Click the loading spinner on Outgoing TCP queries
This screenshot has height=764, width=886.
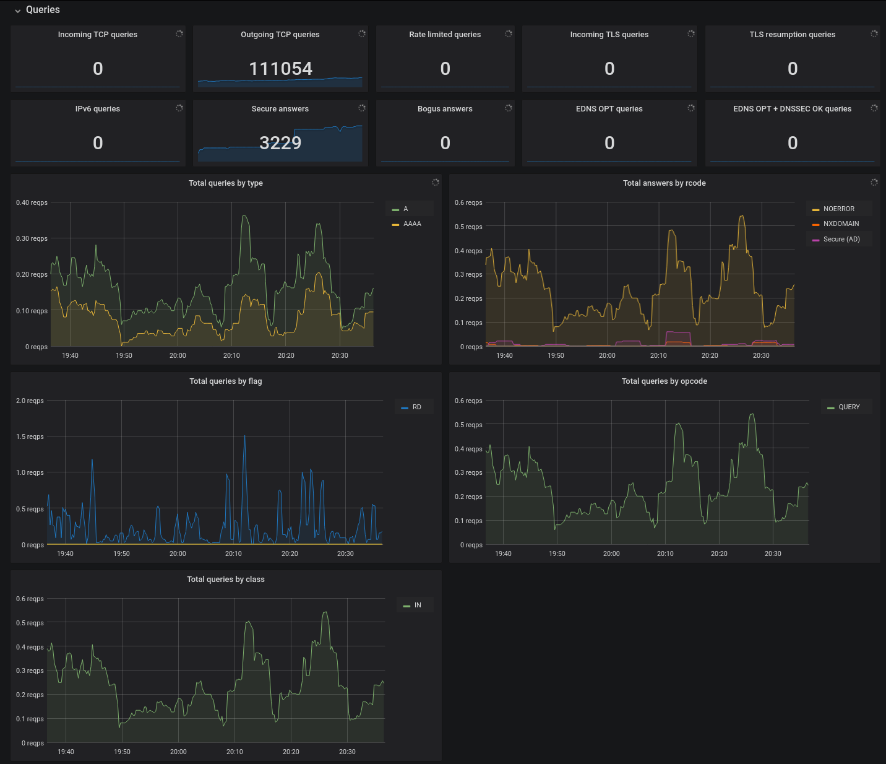(362, 33)
